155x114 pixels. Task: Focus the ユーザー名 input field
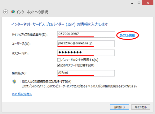(x=86, y=44)
